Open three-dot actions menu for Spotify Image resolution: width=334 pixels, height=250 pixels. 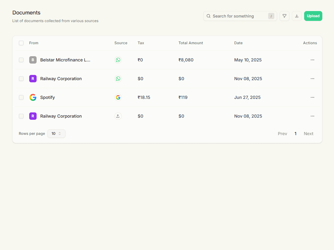(312, 97)
